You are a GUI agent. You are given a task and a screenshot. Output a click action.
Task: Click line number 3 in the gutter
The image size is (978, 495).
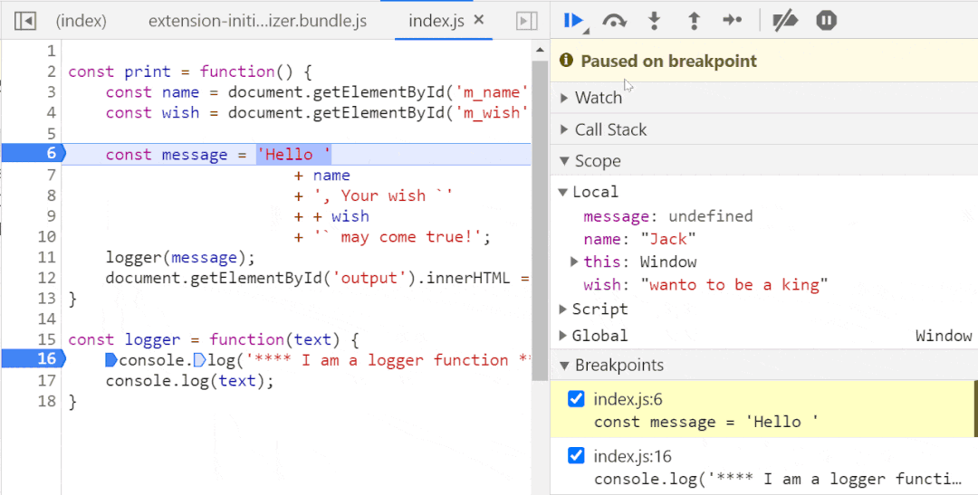tap(51, 91)
